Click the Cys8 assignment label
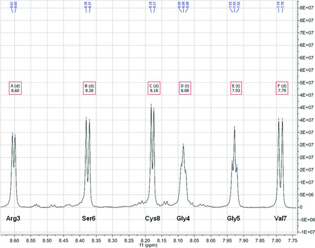This screenshot has height=248, width=315. [x=153, y=217]
